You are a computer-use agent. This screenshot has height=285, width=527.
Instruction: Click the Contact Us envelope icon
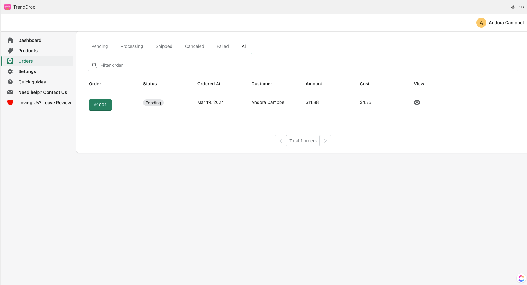coord(10,92)
